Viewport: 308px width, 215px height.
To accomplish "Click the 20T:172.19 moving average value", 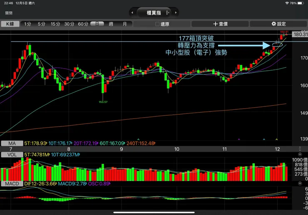I will point(85,143).
